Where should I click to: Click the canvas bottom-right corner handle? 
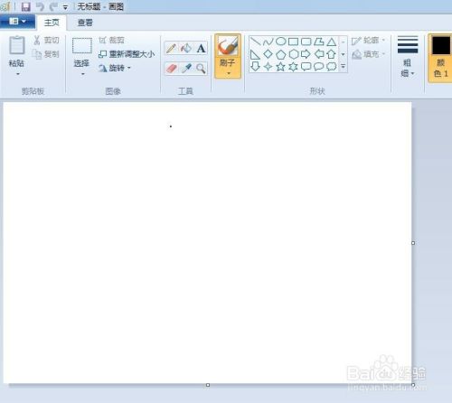(x=413, y=385)
